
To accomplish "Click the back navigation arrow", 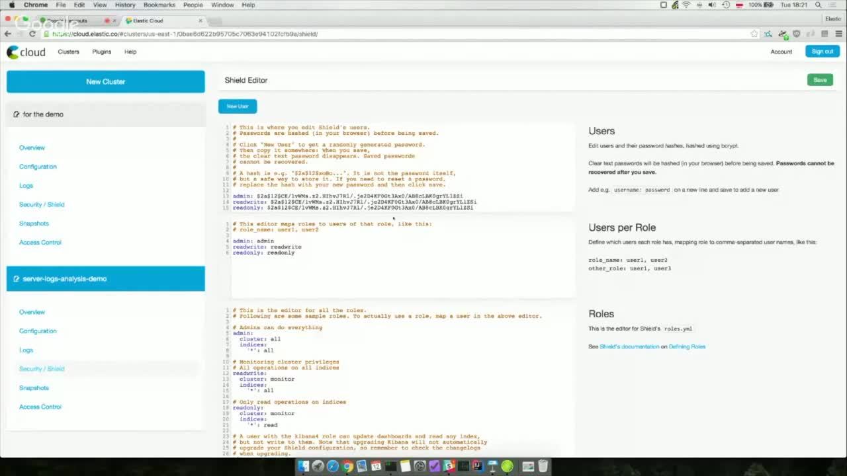I will 7,34.
